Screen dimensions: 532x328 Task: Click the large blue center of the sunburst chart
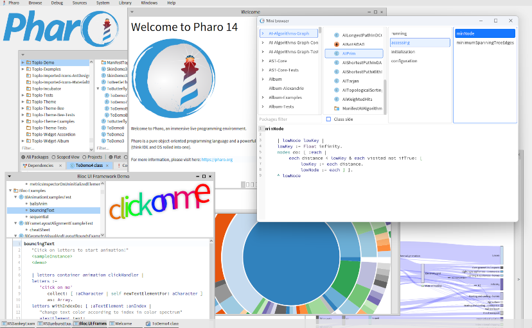click(291, 257)
